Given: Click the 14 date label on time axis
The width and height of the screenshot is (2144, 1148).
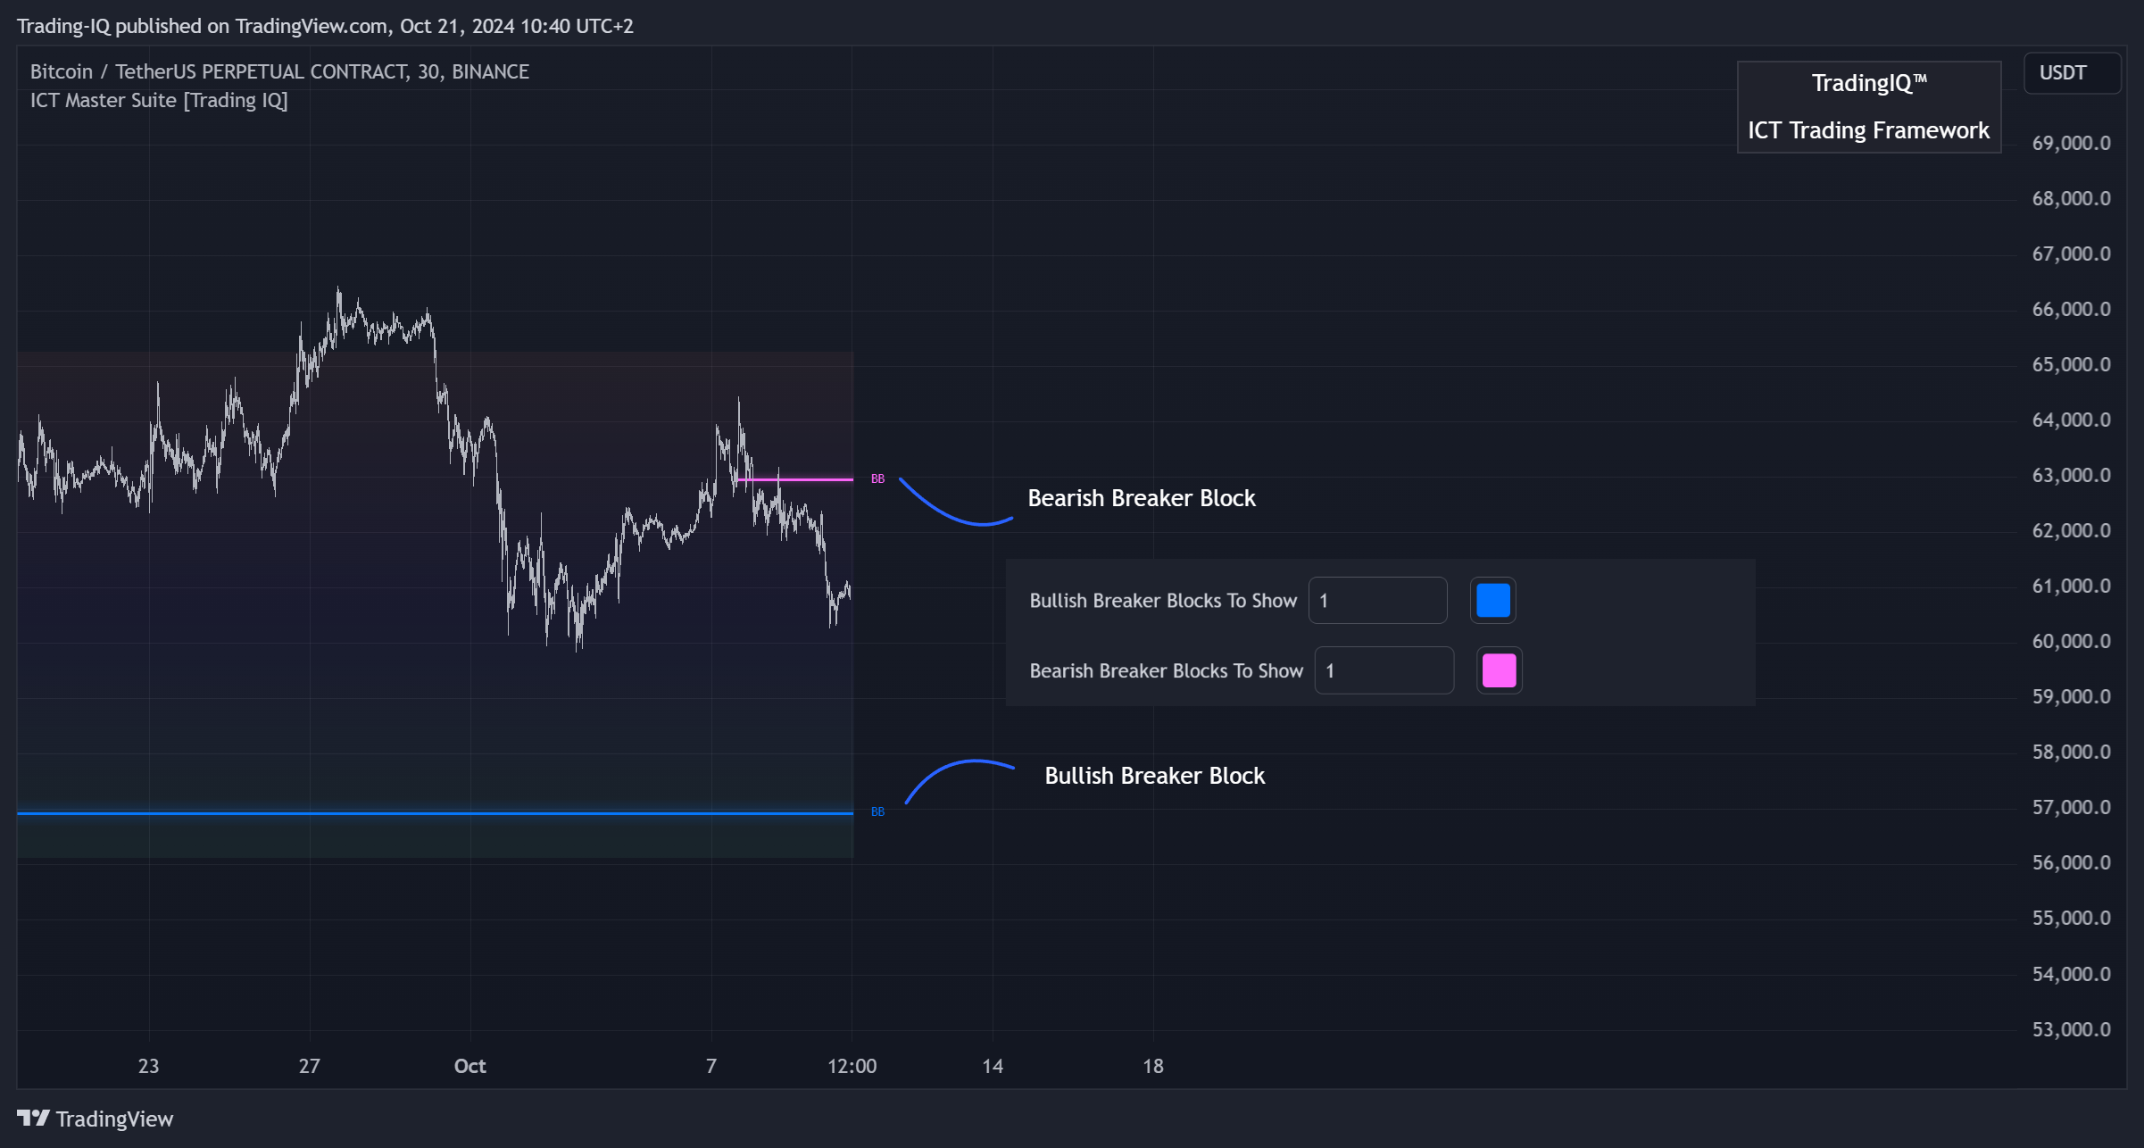Looking at the screenshot, I should [x=993, y=1066].
